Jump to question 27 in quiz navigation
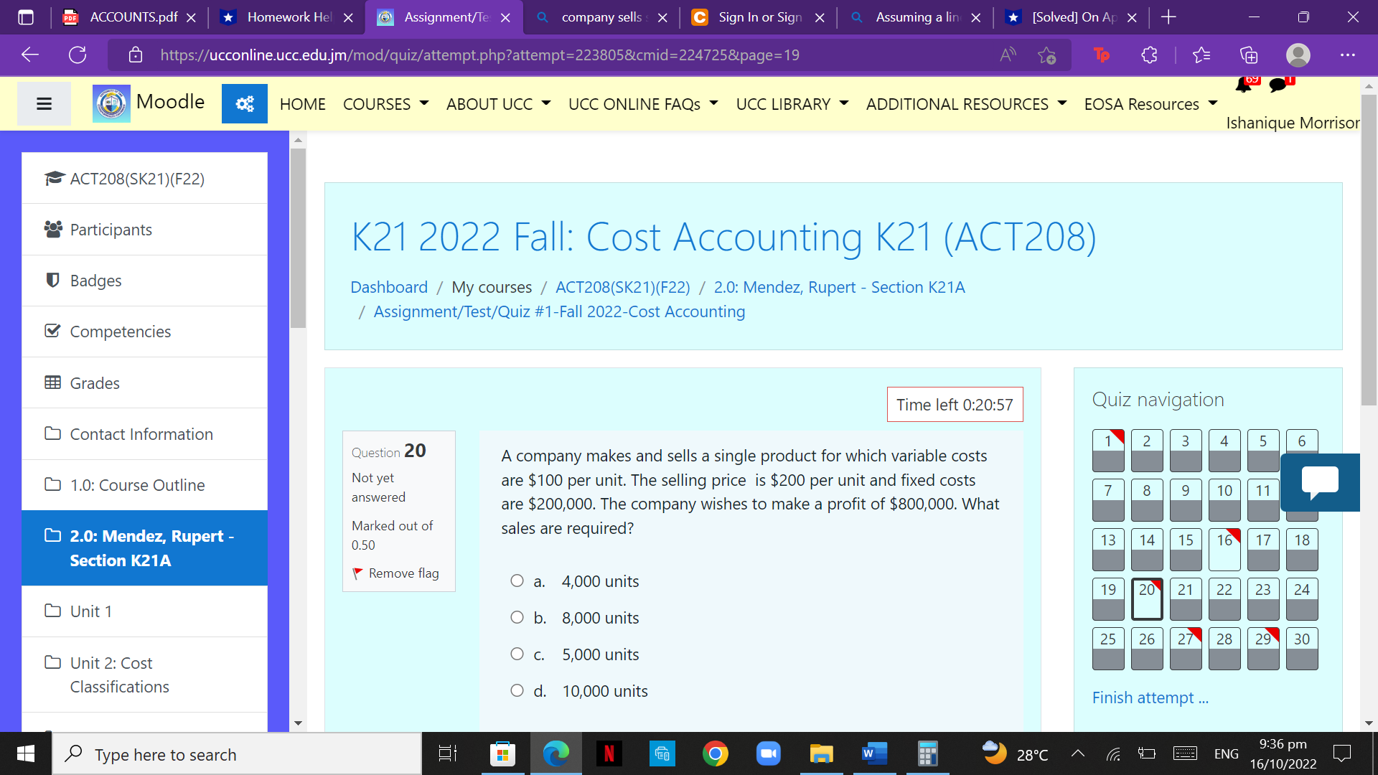 coord(1186,649)
